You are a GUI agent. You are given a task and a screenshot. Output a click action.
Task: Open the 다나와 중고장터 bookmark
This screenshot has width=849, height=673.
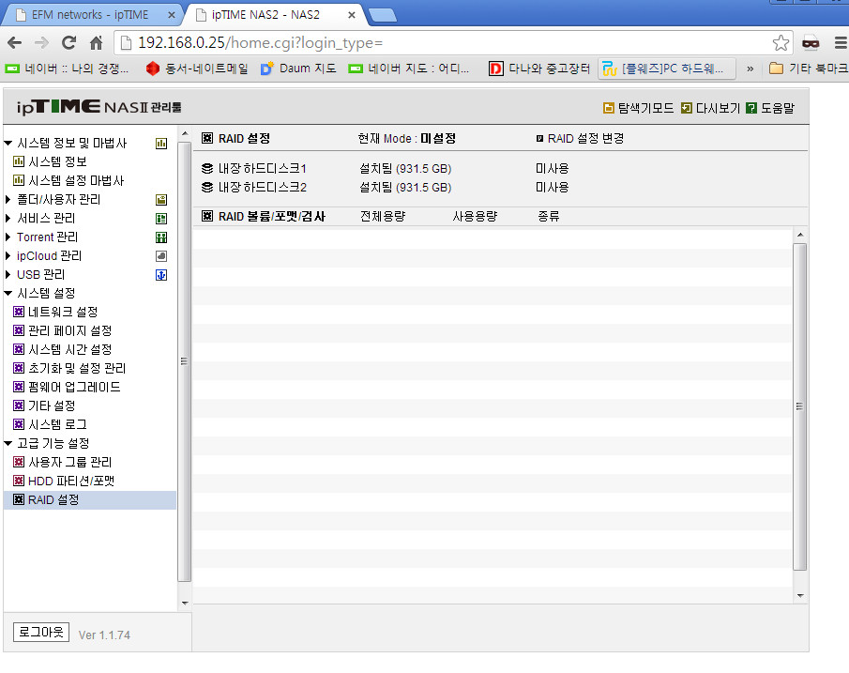tap(539, 69)
